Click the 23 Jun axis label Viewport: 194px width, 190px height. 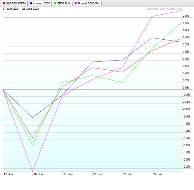(x=128, y=174)
